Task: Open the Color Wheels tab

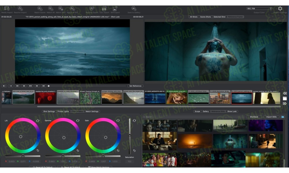Action: [x=77, y=111]
